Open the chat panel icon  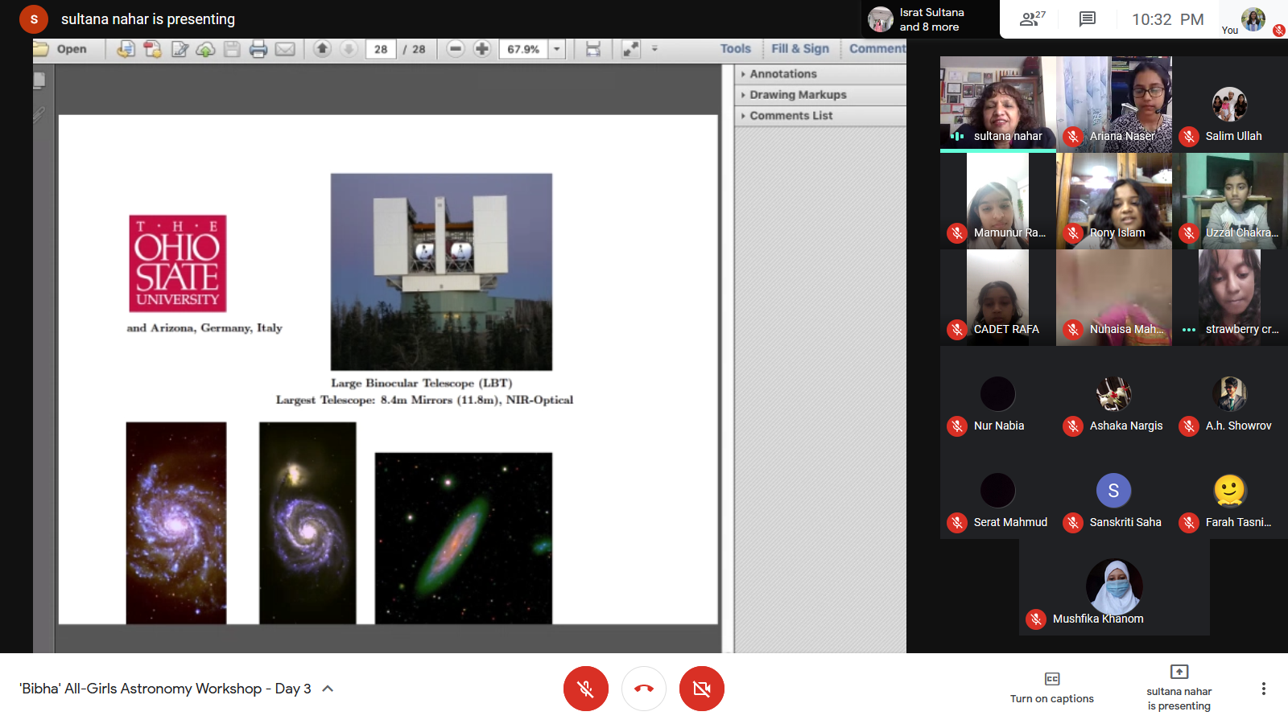(1087, 19)
